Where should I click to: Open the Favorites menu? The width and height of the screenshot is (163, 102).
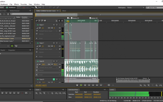click(x=24, y=4)
